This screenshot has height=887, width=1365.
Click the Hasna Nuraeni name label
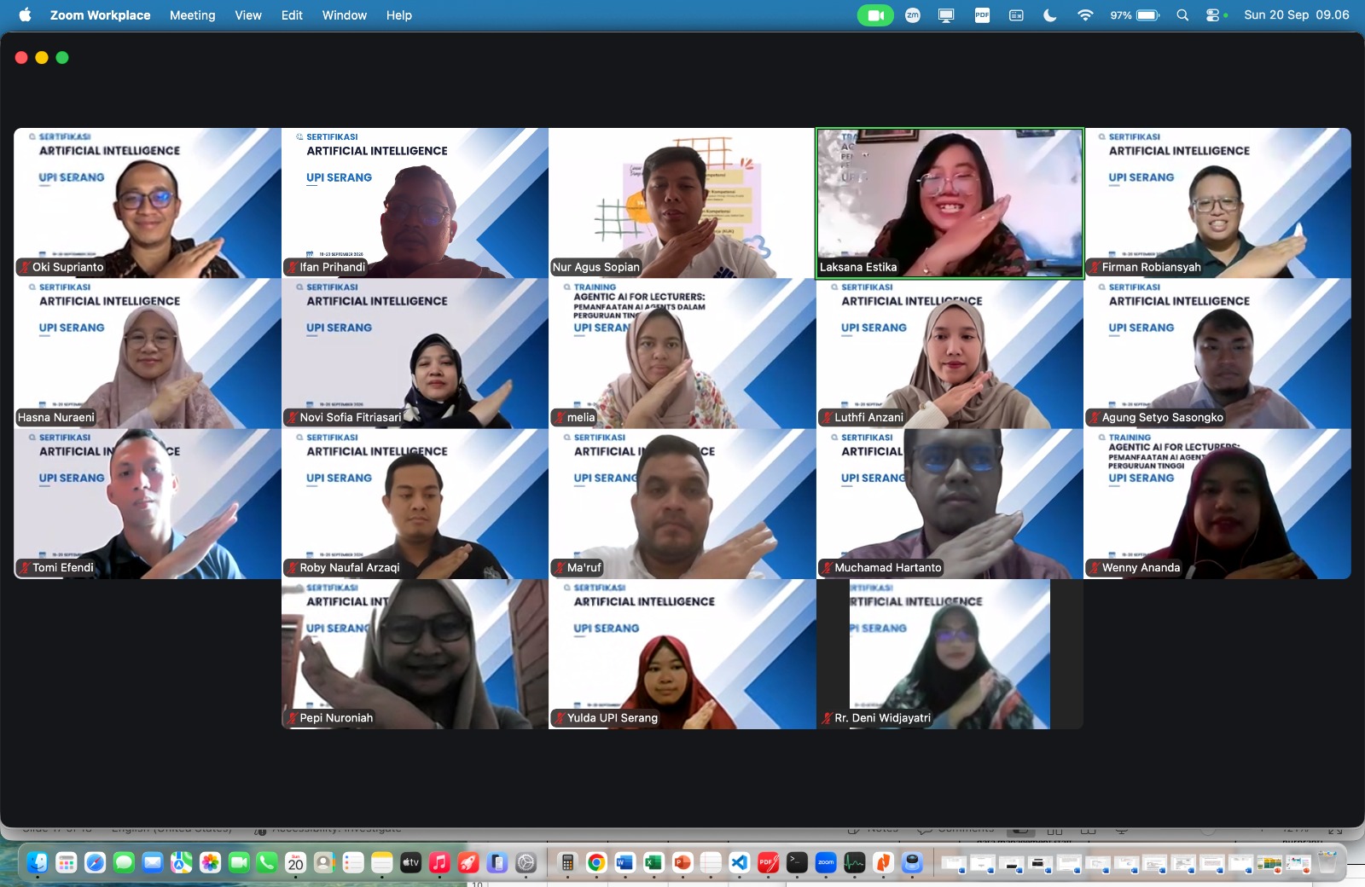[x=56, y=417]
